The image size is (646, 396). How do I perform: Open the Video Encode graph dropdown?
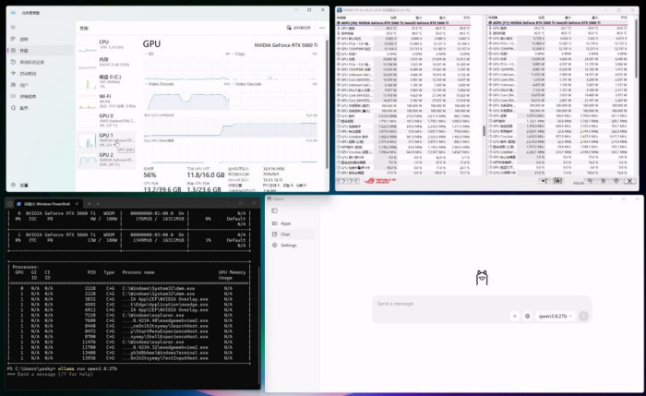(x=160, y=84)
